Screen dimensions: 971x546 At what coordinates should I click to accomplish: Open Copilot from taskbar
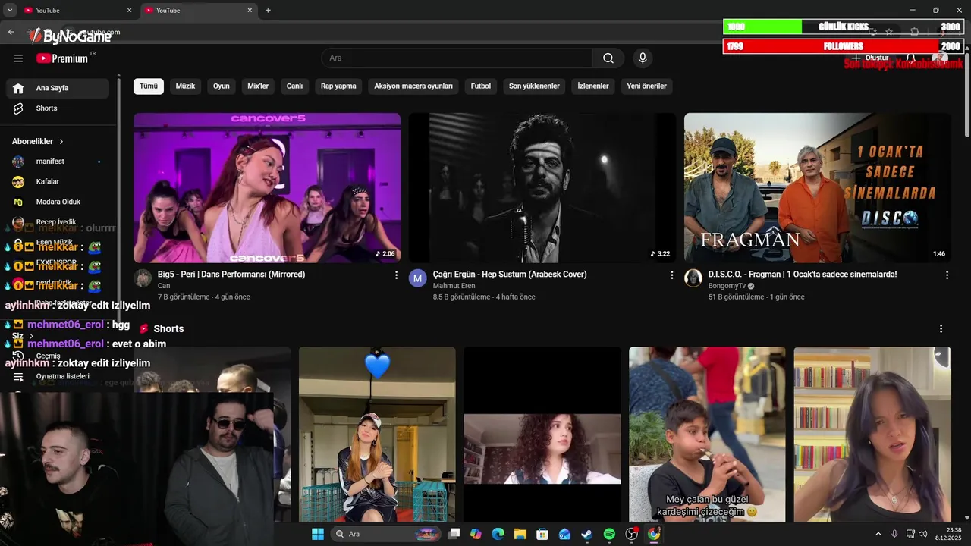[476, 534]
